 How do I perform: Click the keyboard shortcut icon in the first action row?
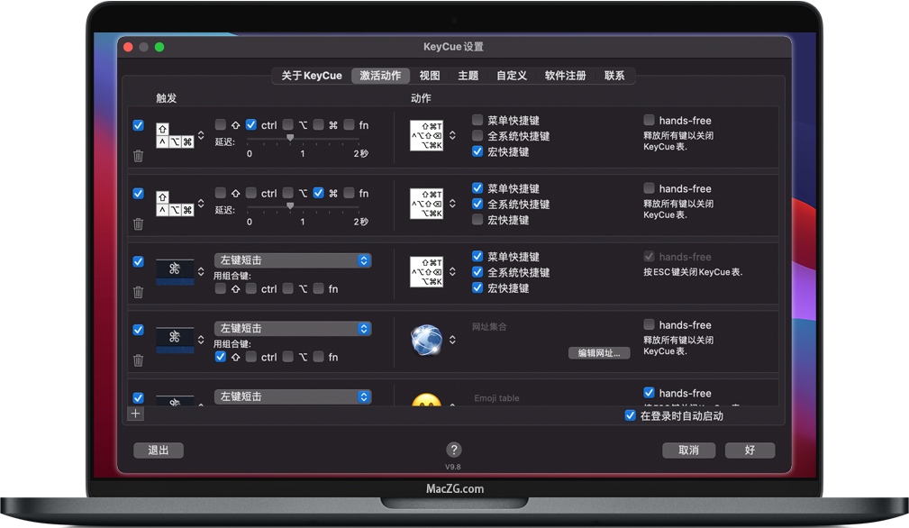click(x=425, y=136)
